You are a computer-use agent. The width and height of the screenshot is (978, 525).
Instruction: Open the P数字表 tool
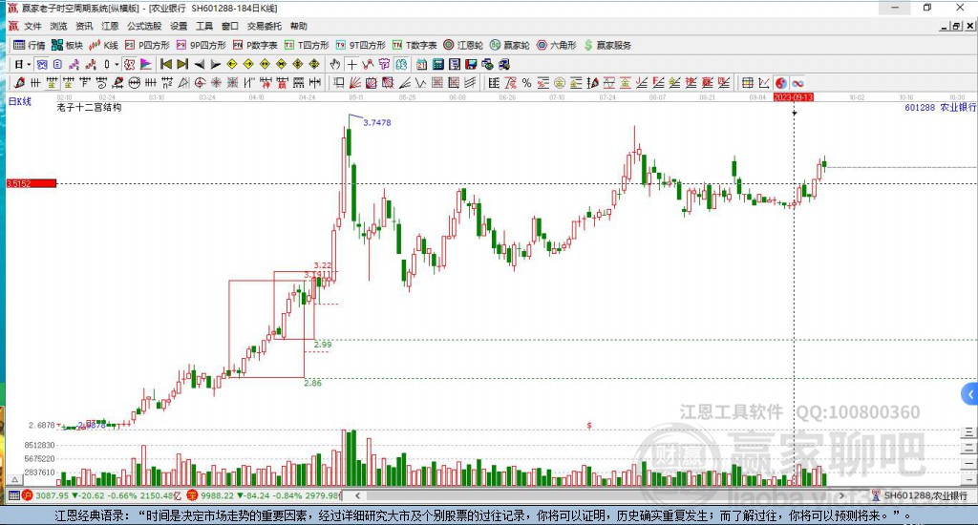(255, 45)
